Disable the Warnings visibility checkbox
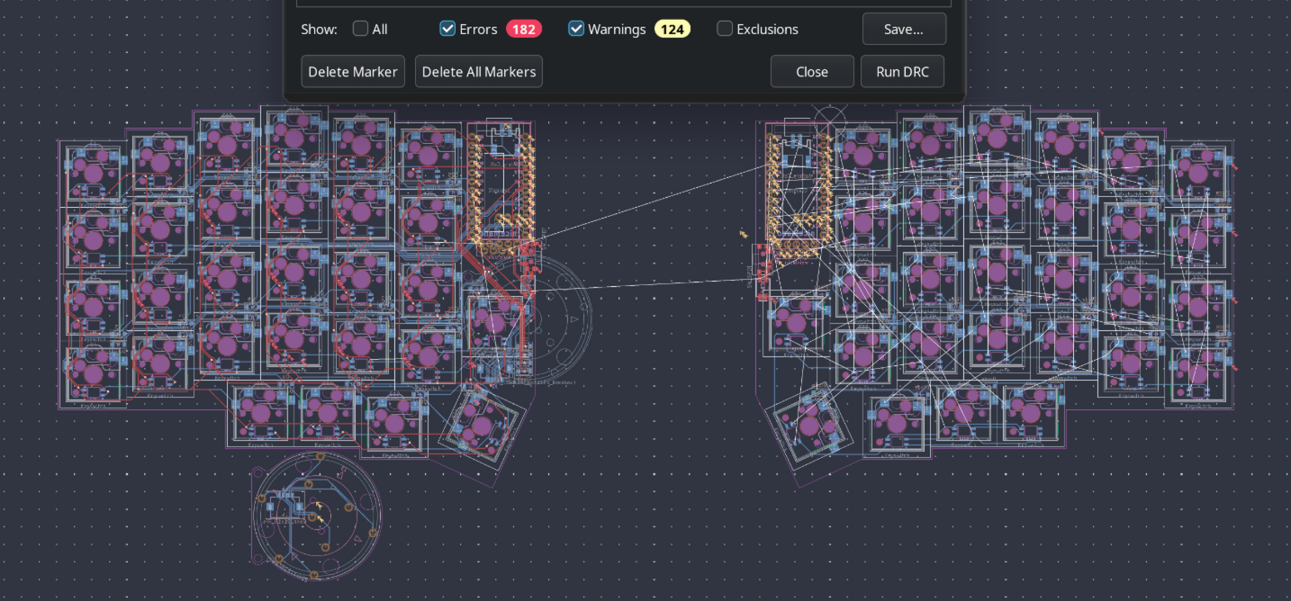Image resolution: width=1291 pixels, height=601 pixels. pos(576,29)
